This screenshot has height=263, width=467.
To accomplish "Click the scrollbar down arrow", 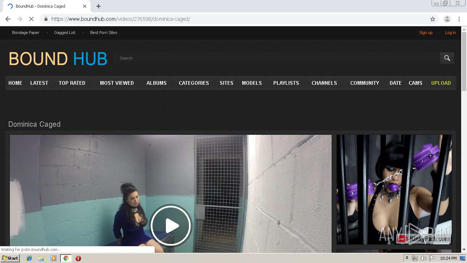I will pos(464,249).
